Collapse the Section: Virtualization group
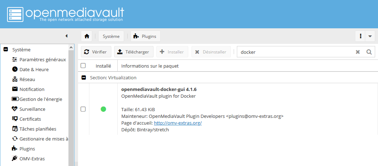 (x=84, y=78)
